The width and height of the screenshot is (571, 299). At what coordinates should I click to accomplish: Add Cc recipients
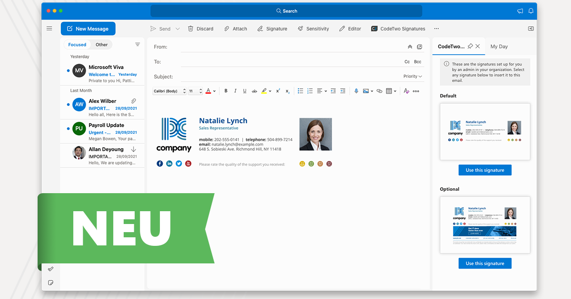407,62
